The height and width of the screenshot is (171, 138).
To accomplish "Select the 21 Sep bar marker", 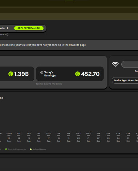I will coord(88,136).
